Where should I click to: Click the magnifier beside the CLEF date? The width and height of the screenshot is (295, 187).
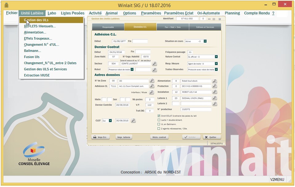(133, 120)
